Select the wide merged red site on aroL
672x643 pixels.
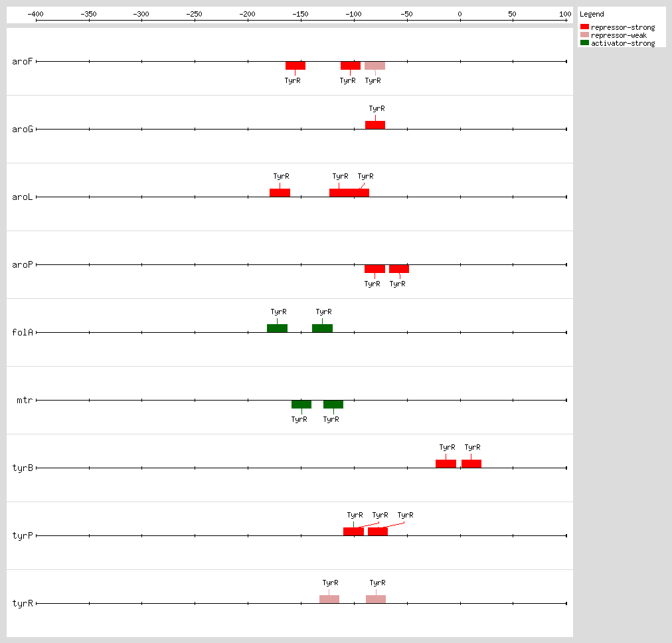349,193
